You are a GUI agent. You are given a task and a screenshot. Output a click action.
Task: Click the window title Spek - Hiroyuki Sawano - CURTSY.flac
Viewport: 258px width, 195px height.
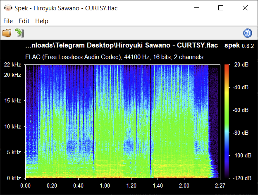pyautogui.click(x=66, y=8)
